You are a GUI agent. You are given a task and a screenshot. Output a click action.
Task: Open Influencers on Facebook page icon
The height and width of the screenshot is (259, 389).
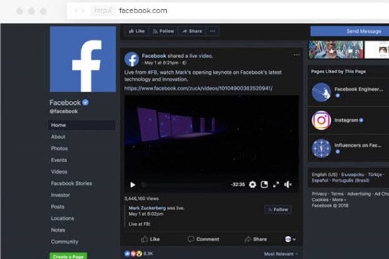coord(321,148)
